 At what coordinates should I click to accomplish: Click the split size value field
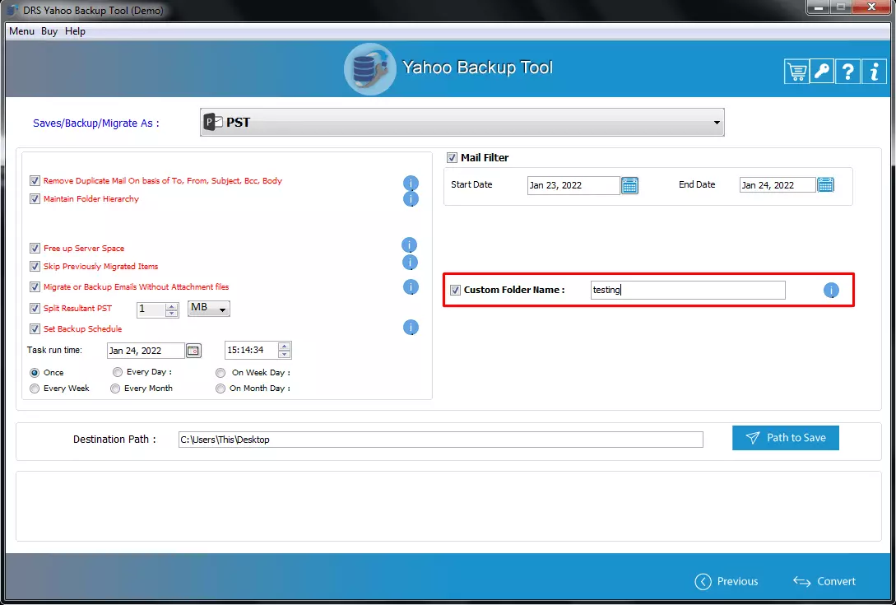(151, 309)
